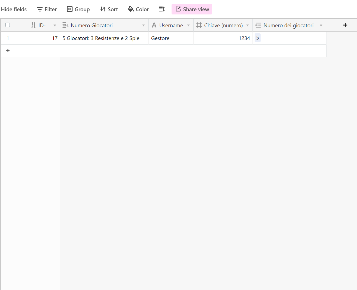Add a new field with the plus button
Image resolution: width=357 pixels, height=290 pixels.
tap(345, 25)
